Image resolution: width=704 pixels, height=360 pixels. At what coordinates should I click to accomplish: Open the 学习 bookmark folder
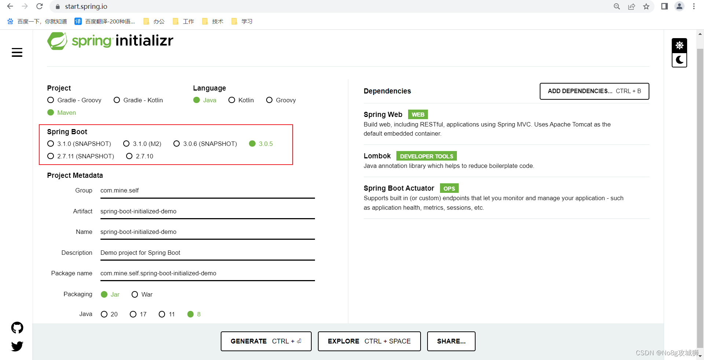tap(242, 21)
